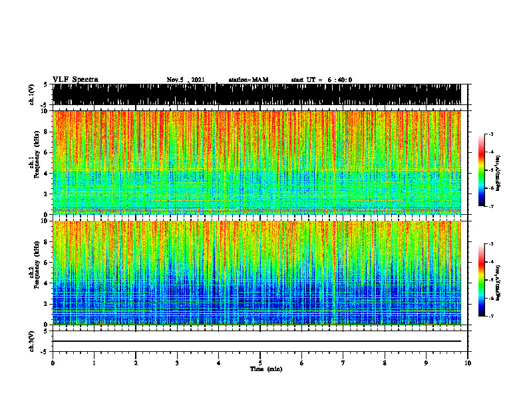Select the "10" tick on ch.2 frequency axis
This screenshot has height=407, width=527.
pos(46,221)
